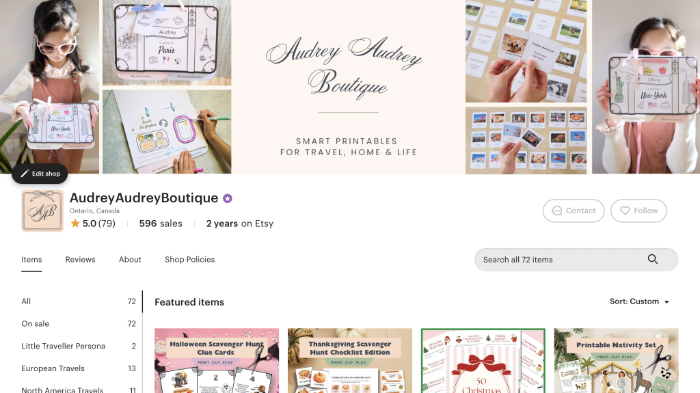Click the Star Seller badge icon
This screenshot has width=700, height=393.
tap(228, 198)
